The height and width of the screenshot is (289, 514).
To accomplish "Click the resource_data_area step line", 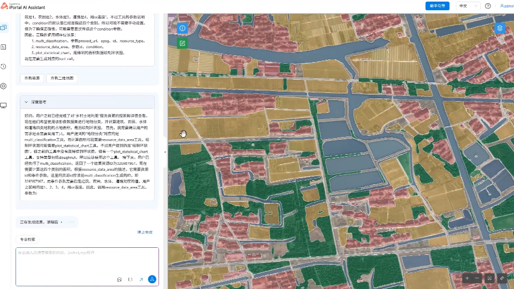I will tap(68, 47).
